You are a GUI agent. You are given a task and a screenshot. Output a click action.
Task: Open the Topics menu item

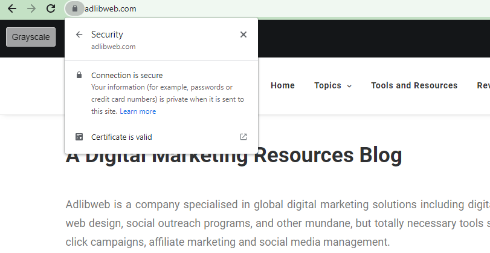click(x=327, y=85)
